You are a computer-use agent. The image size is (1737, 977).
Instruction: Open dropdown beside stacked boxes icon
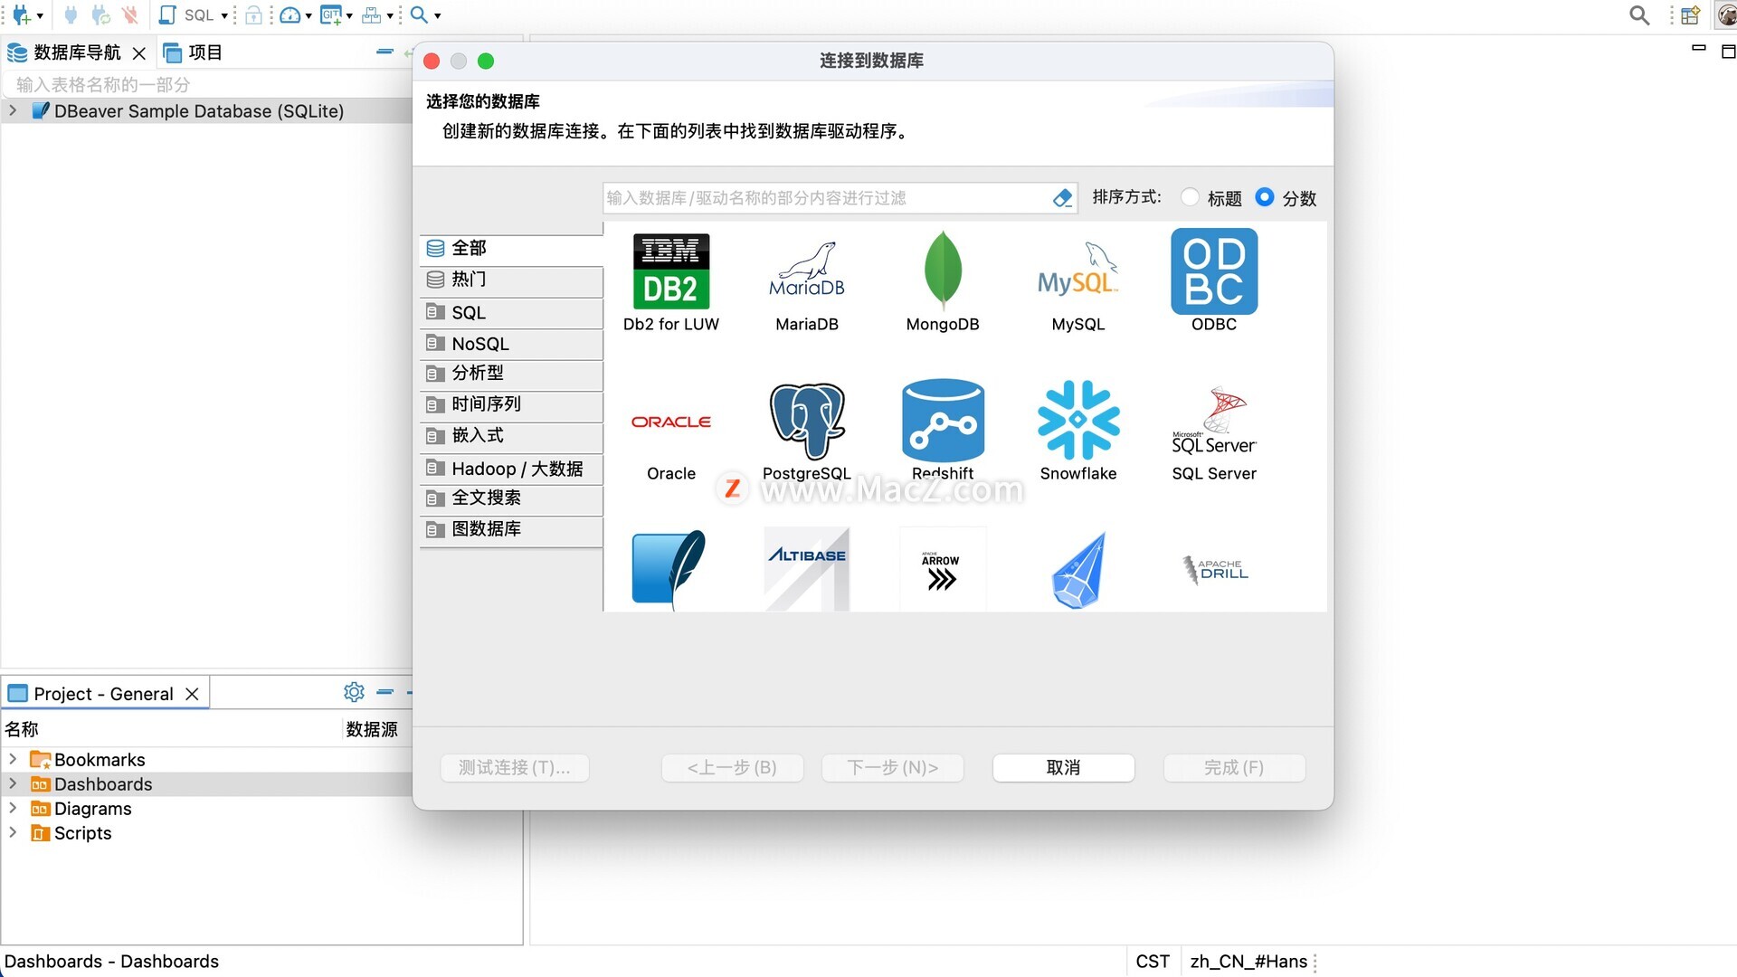tap(390, 16)
